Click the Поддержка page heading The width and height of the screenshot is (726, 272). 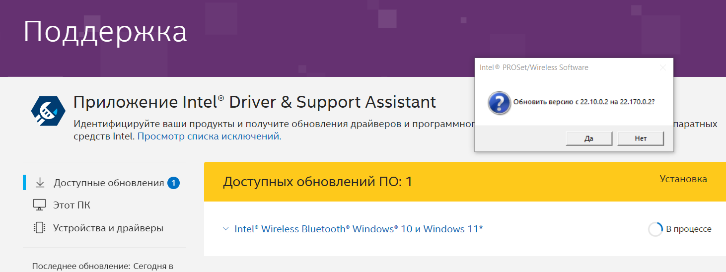click(x=105, y=32)
